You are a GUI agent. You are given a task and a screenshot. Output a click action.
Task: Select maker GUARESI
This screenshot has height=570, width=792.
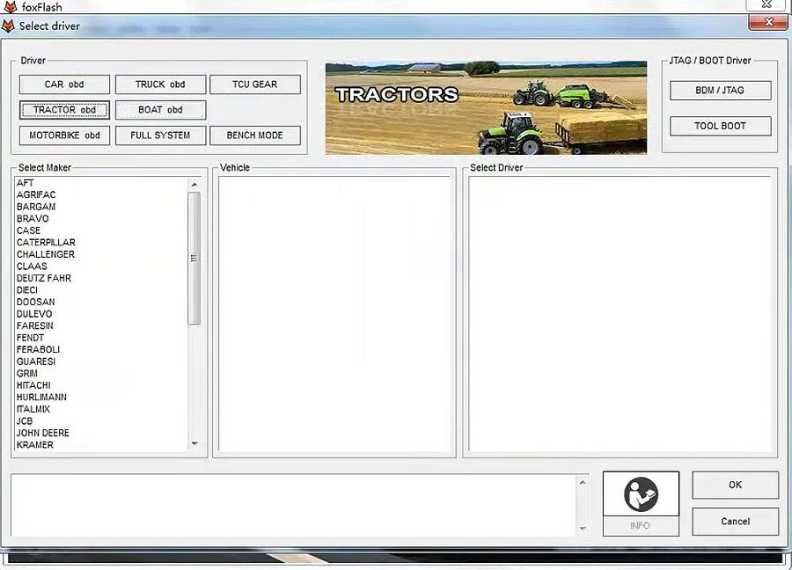[36, 362]
